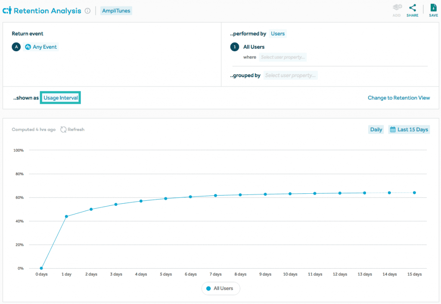Image resolution: width=441 pixels, height=304 pixels.
Task: Click the Share icon to share this chart
Action: click(x=412, y=8)
